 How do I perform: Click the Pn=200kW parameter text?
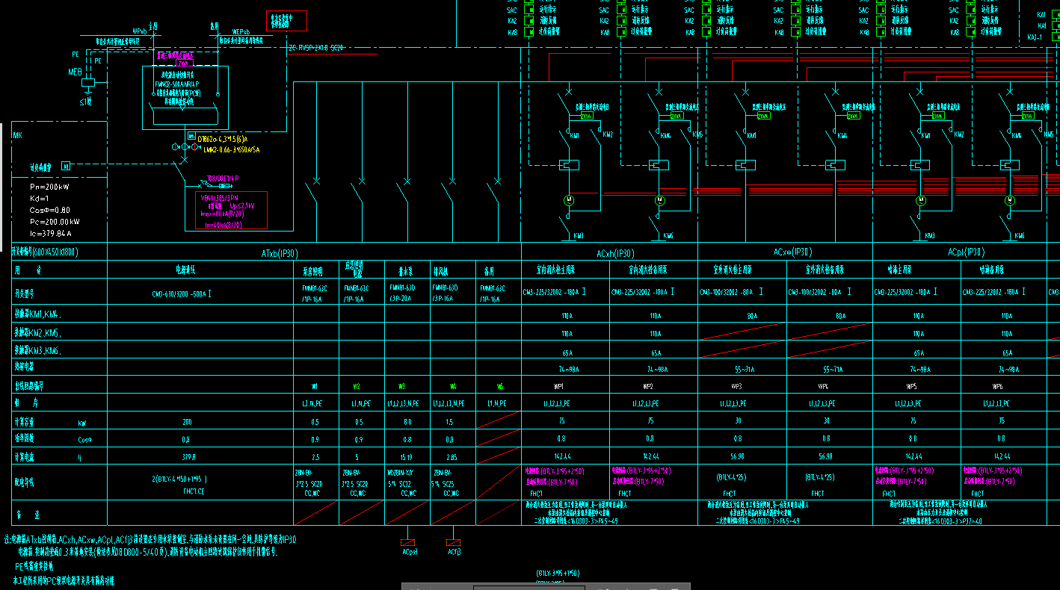click(x=49, y=186)
